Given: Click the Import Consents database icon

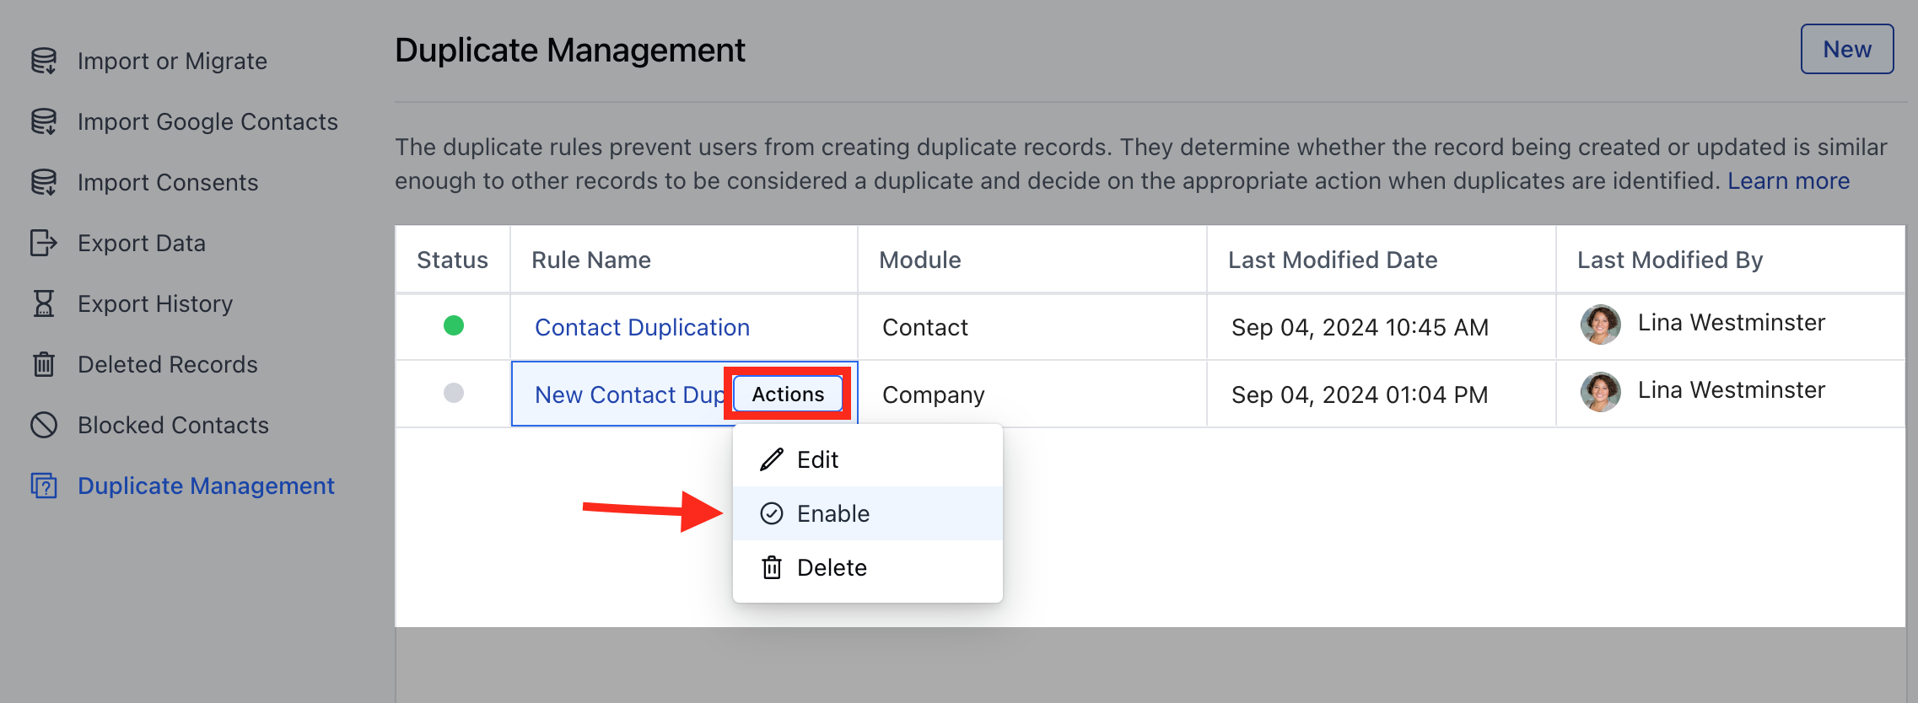Looking at the screenshot, I should [44, 182].
